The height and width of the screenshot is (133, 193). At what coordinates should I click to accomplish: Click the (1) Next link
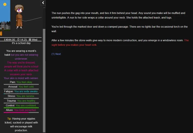tap(56, 54)
